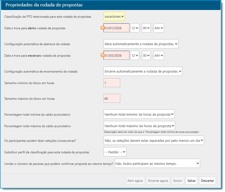Open calendar icon beside opening date 01/01/2026
Screen dimensions: 225x192
coord(102,28)
